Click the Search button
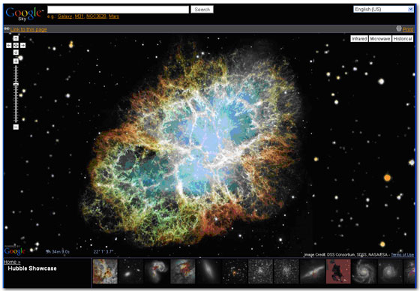The image size is (420, 291). tap(202, 10)
